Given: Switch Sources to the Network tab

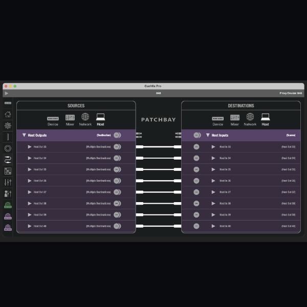Looking at the screenshot, I should 85,119.
